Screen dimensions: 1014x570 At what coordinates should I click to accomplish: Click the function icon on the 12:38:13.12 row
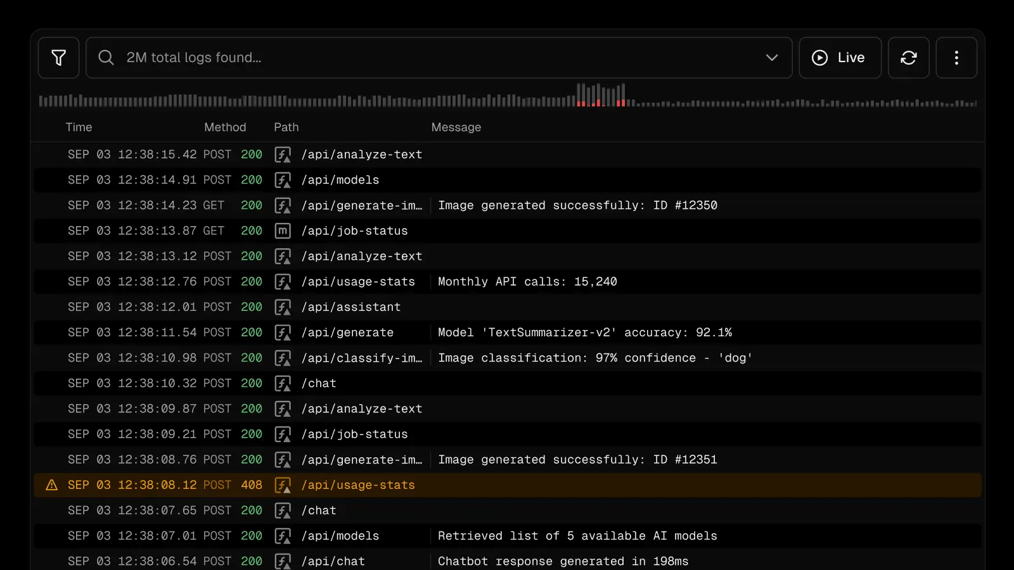283,256
